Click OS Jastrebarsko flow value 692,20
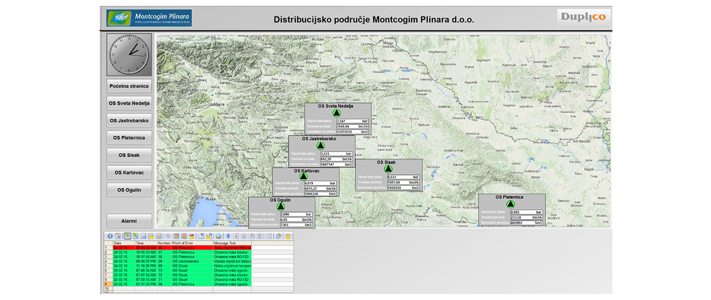711x300 pixels. pyautogui.click(x=336, y=159)
